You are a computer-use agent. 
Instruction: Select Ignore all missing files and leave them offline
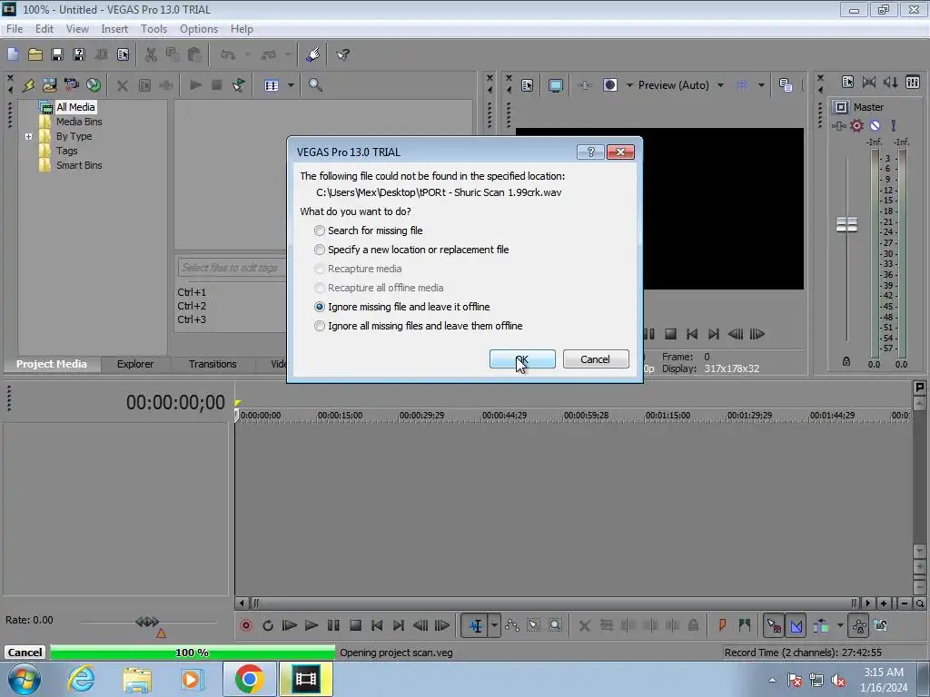419,326
